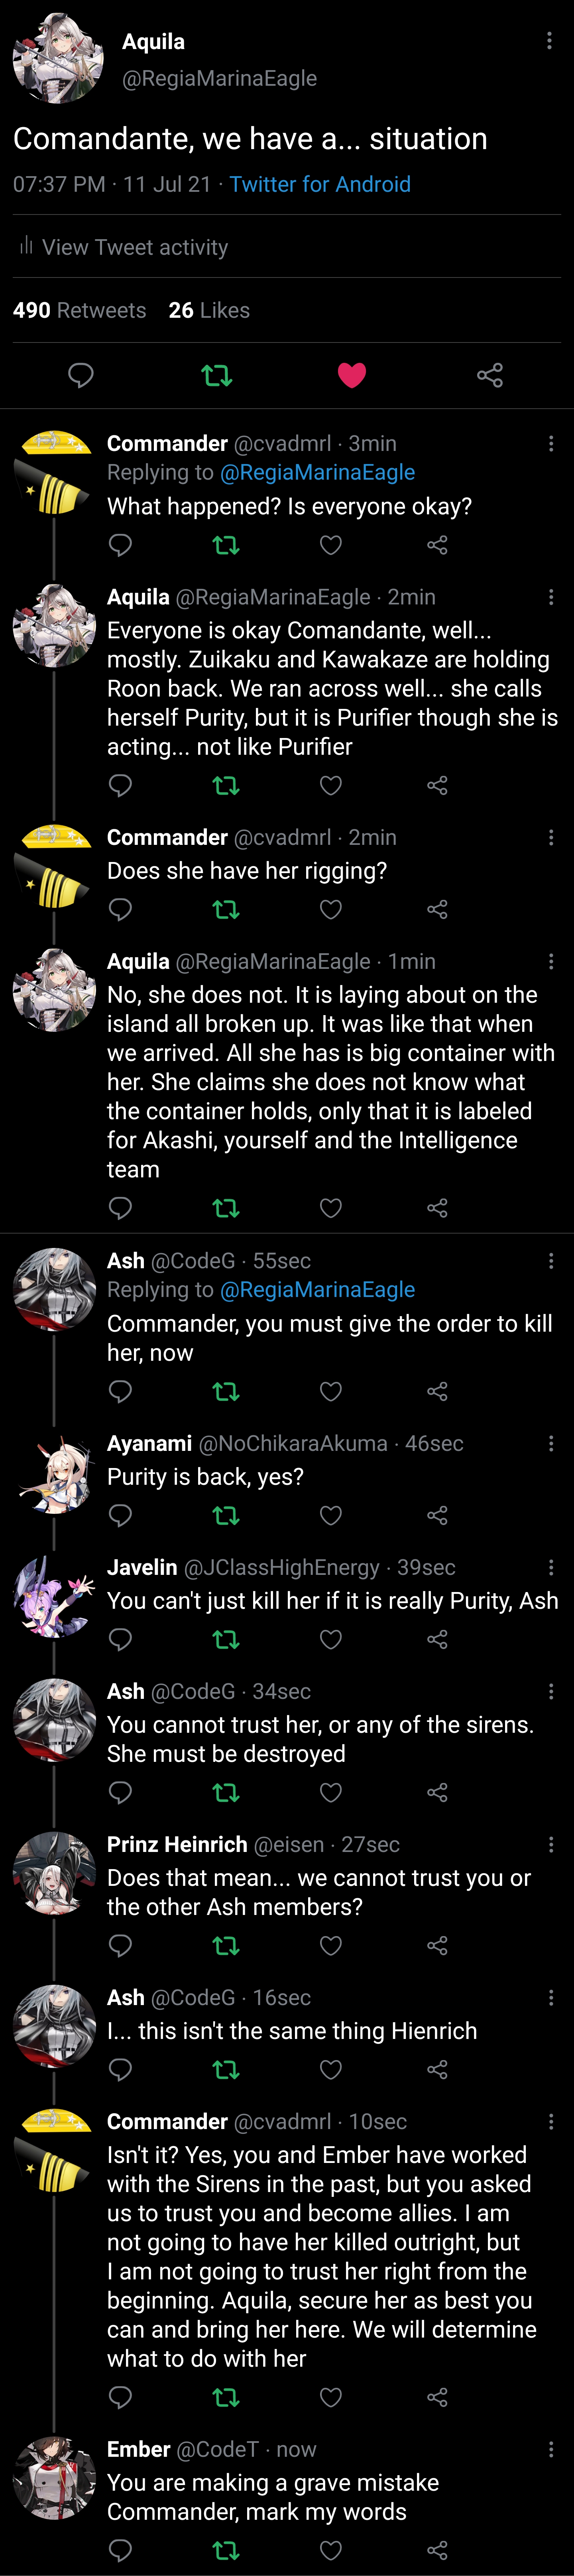Open more options on Commander's "What happened?" reply
Screen dimensions: 574x2576
click(551, 443)
